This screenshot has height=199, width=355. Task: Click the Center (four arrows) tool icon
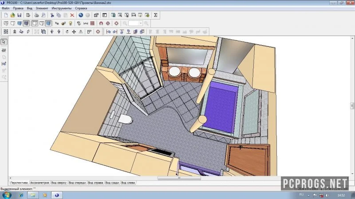click(x=74, y=31)
